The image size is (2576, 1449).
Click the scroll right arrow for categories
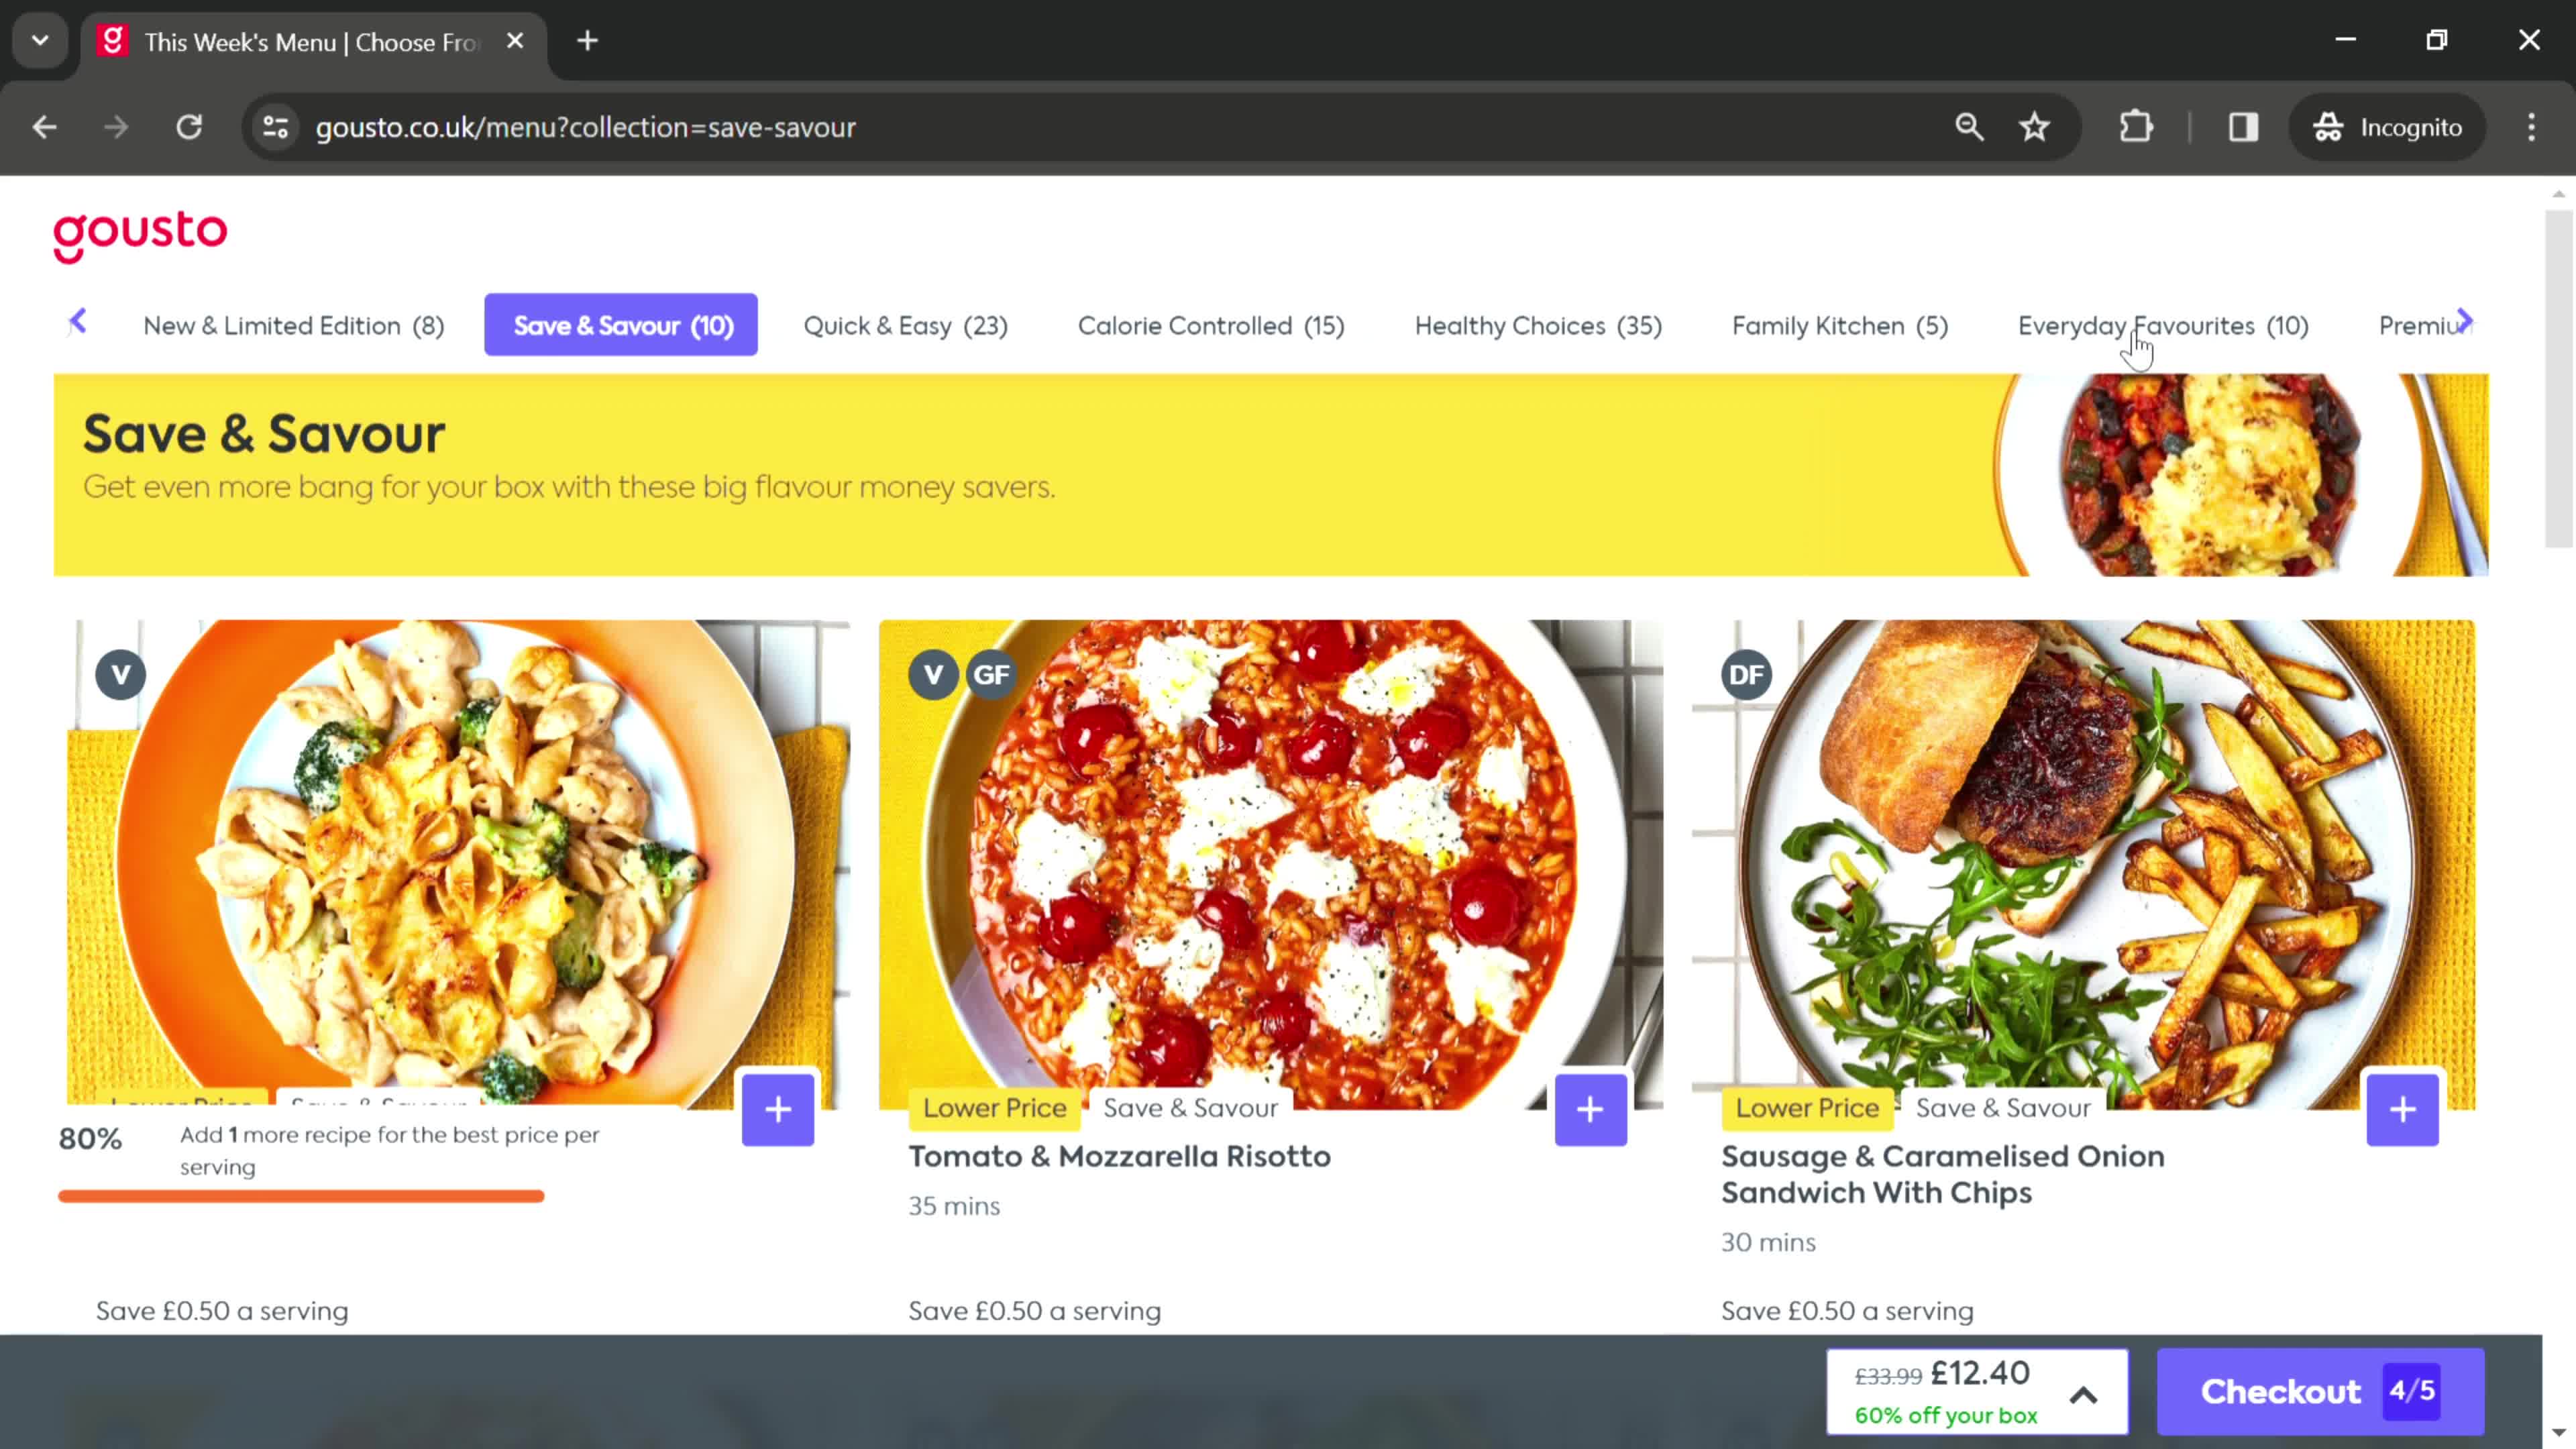coord(2471,324)
